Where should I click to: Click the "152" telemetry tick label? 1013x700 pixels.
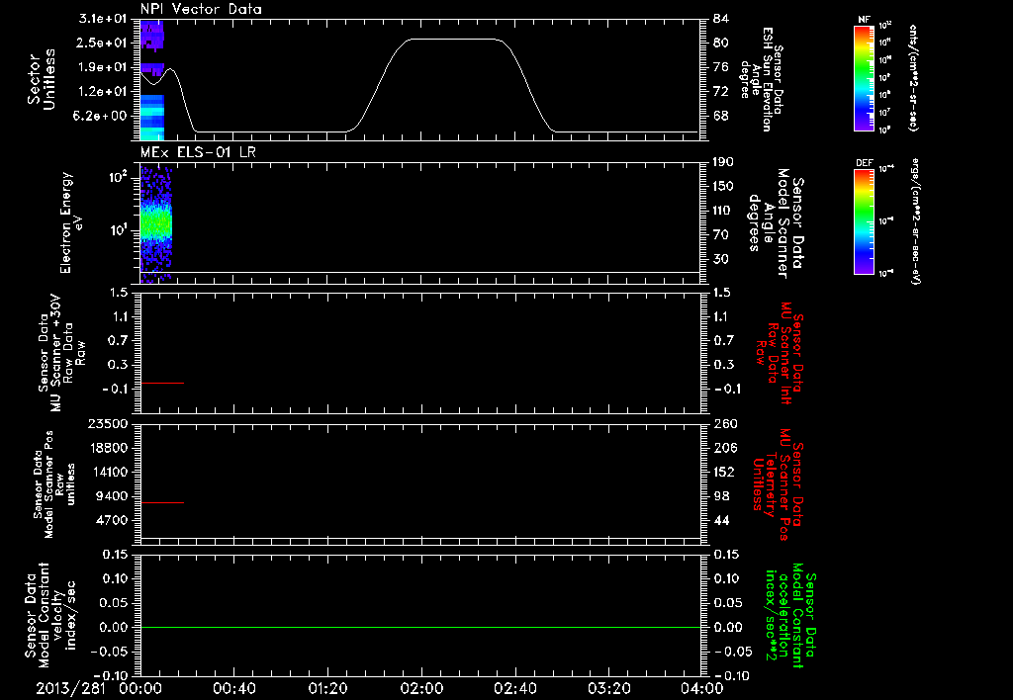click(723, 472)
